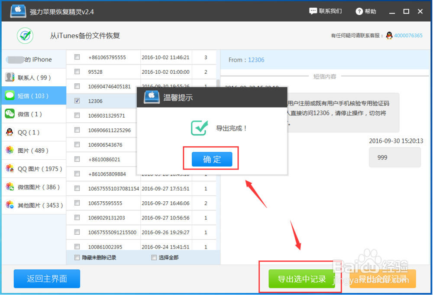
Task: Tick the 选择全部 checkbox
Action: [154, 258]
